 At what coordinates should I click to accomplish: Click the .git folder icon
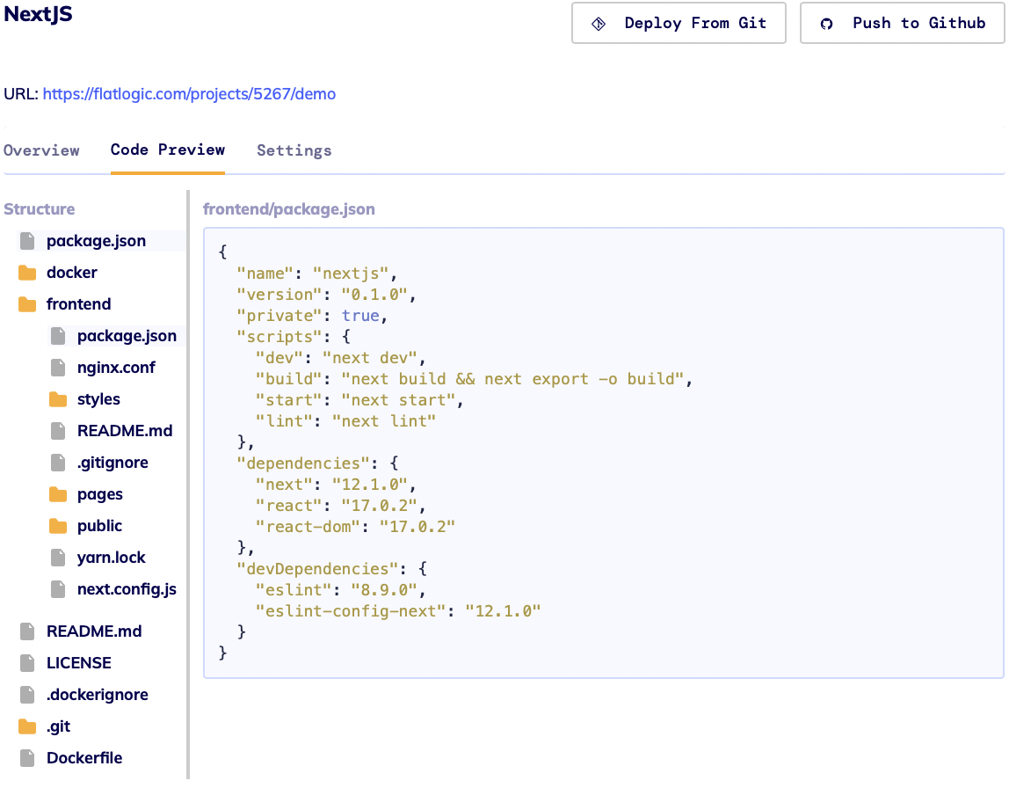27,726
